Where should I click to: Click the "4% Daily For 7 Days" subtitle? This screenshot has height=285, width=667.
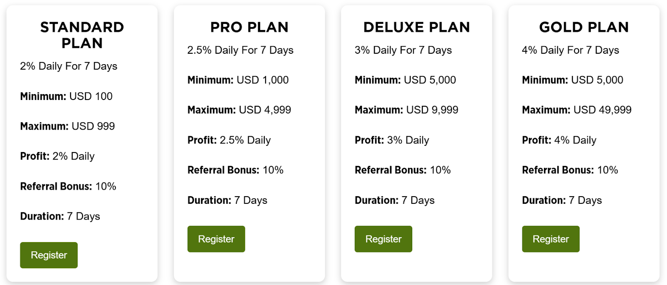tap(570, 50)
